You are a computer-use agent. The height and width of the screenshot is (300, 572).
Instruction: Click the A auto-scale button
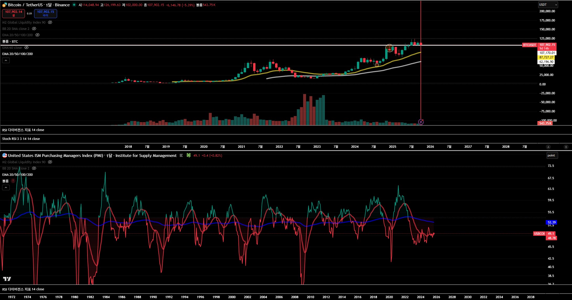pos(548,147)
